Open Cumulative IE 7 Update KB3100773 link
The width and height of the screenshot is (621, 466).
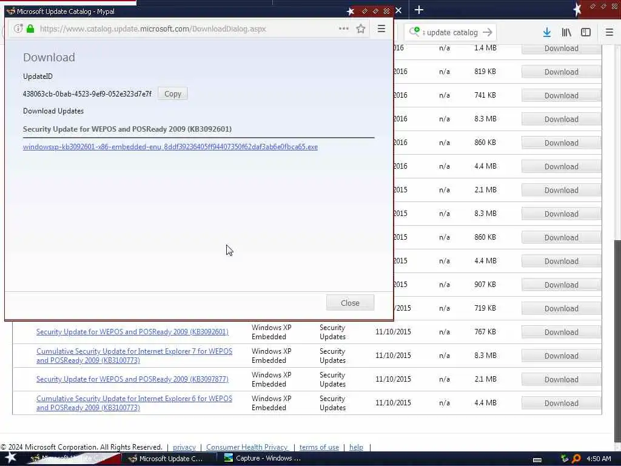click(x=134, y=356)
